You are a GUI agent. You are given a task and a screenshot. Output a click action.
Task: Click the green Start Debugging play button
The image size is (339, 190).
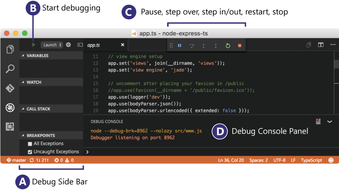tap(33, 45)
